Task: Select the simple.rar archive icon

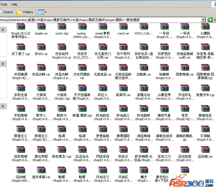Action: [x=41, y=27]
